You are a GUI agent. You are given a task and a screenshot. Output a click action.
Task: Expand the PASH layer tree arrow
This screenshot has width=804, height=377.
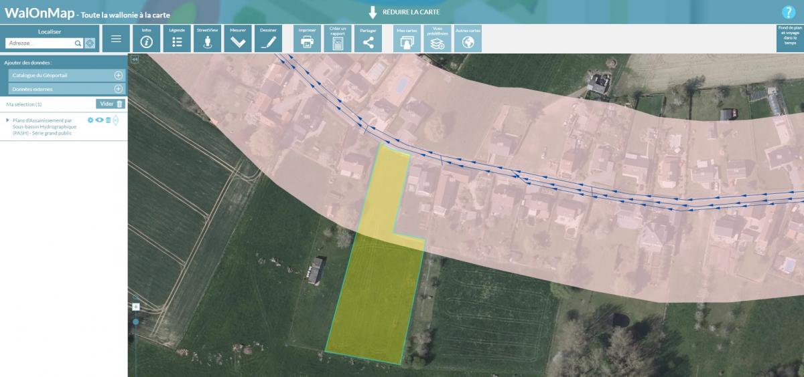(7, 120)
